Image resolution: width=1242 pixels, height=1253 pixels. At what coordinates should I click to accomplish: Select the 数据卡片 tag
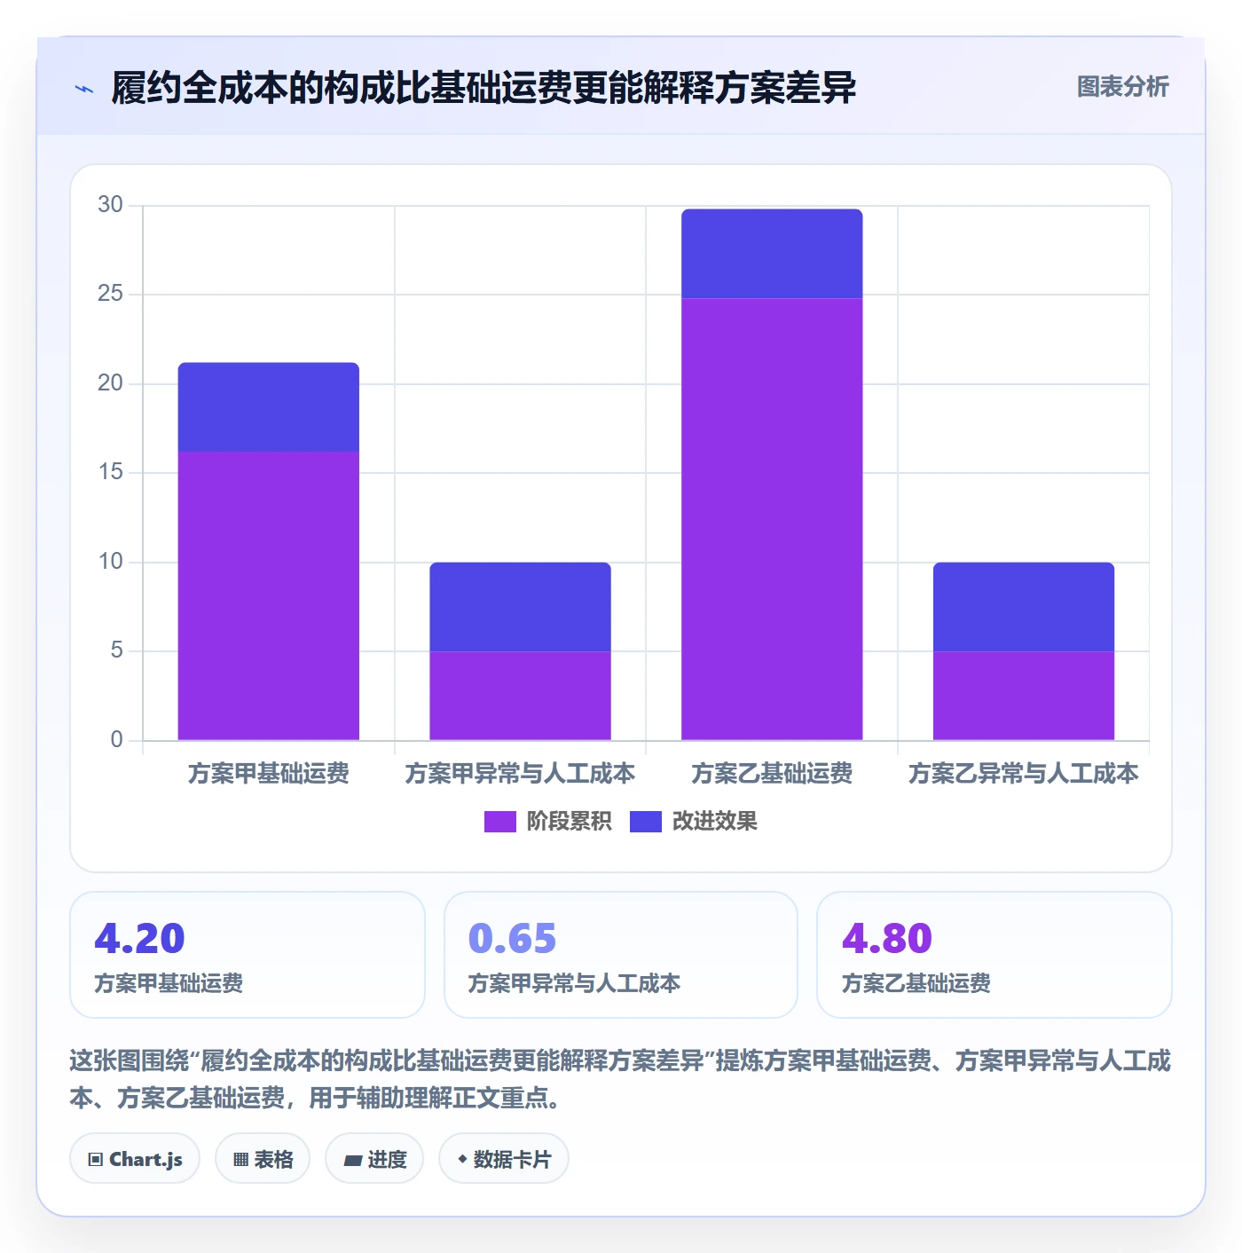tap(504, 1159)
